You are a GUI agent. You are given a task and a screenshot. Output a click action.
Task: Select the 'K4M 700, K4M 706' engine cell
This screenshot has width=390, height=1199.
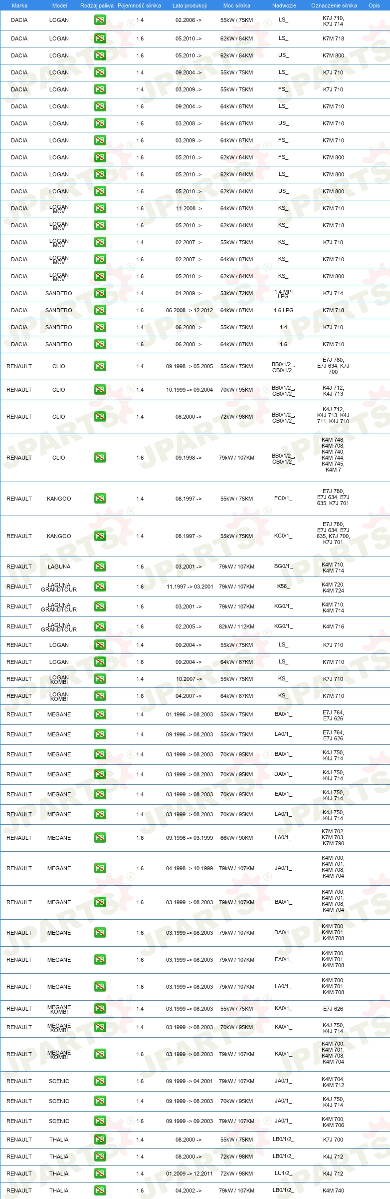pyautogui.click(x=333, y=1122)
